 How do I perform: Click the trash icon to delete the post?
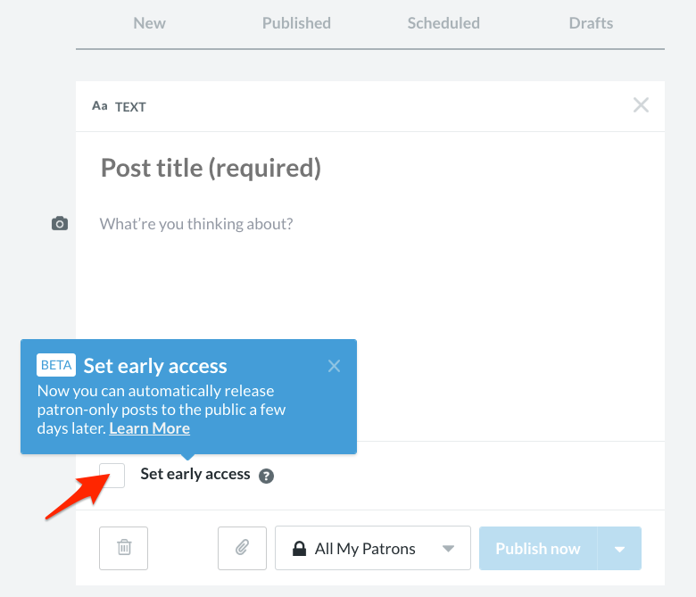pyautogui.click(x=124, y=548)
